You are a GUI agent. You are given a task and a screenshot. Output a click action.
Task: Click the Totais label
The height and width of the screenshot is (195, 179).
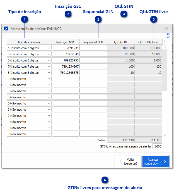(101, 140)
